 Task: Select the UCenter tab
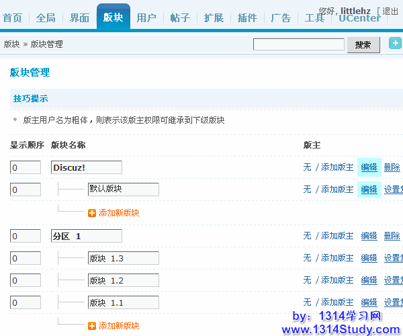[x=359, y=18]
